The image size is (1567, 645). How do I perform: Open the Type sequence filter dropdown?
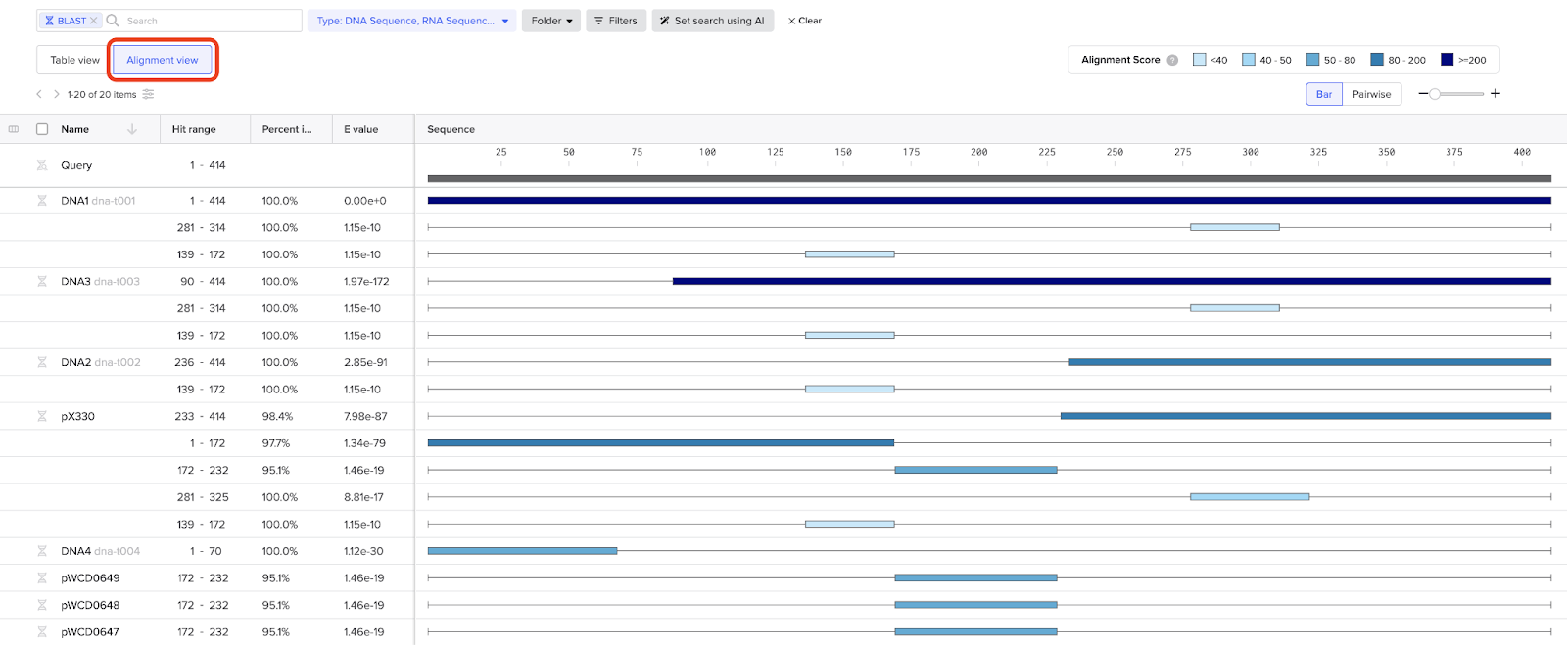click(x=412, y=21)
